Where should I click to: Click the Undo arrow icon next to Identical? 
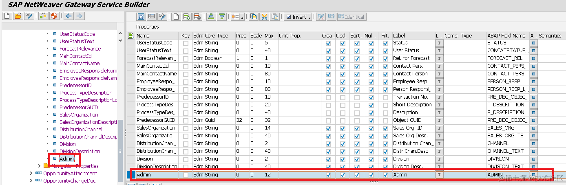point(331,17)
